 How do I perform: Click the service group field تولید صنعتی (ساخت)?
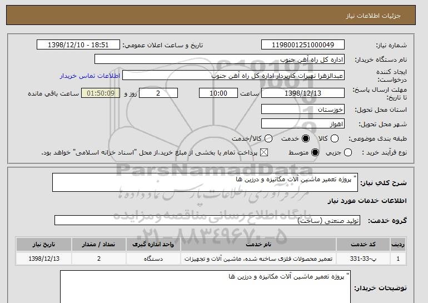207,220
